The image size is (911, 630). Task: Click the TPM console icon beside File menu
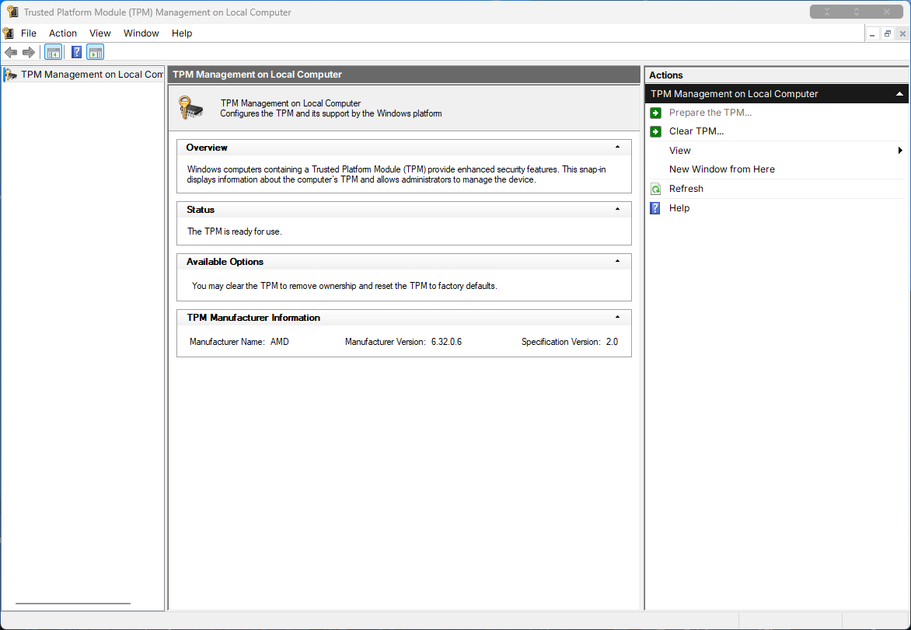tap(8, 33)
